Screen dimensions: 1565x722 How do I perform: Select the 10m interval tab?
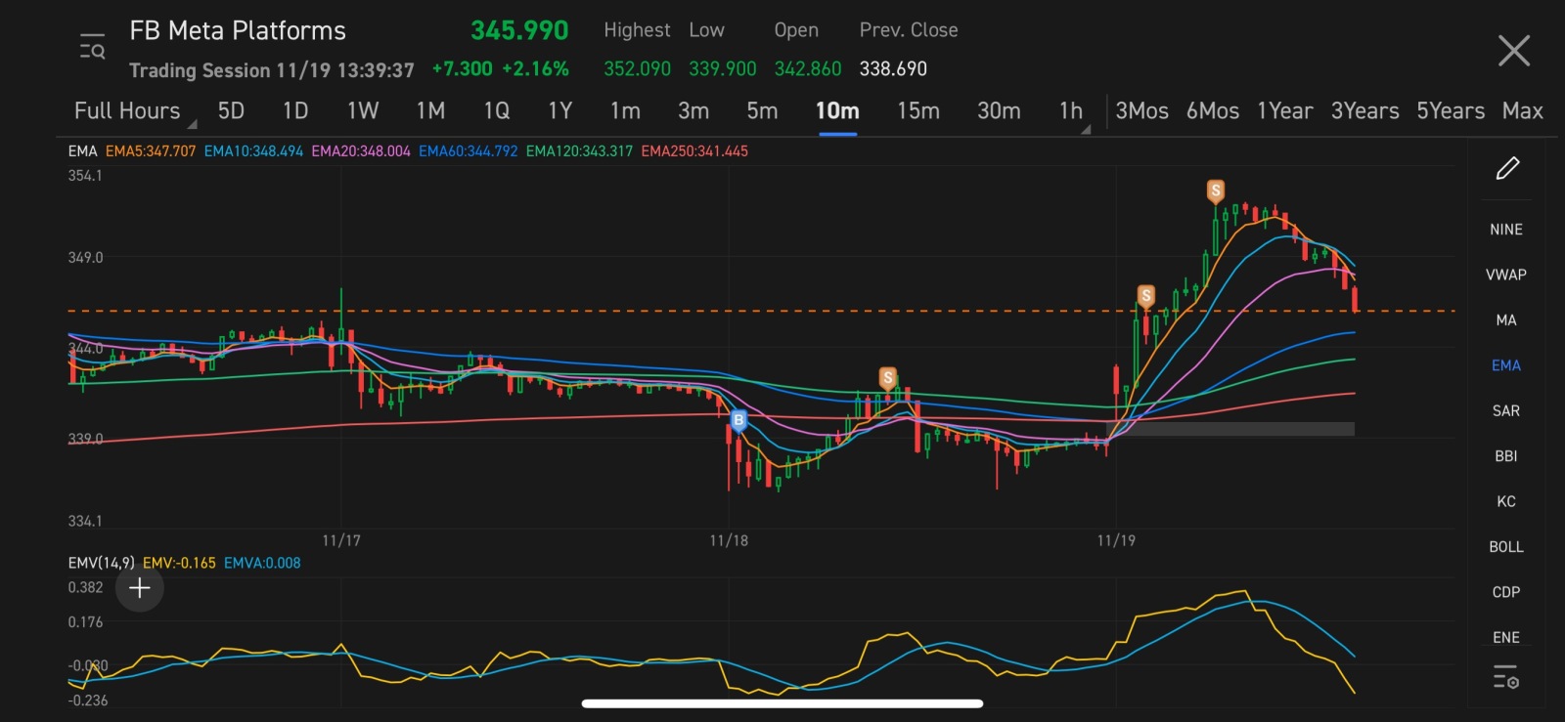(837, 110)
